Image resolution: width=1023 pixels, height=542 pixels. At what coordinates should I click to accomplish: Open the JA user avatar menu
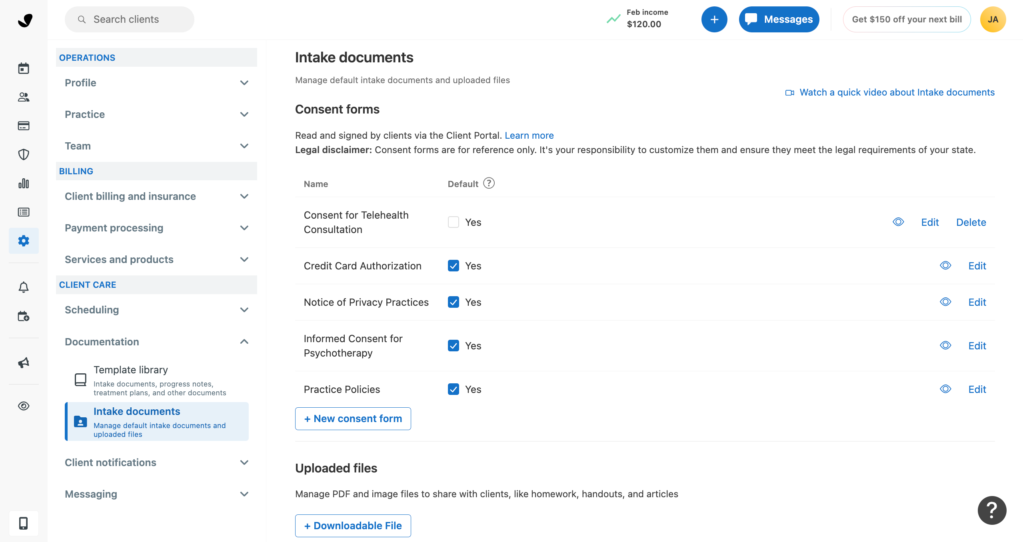(993, 19)
